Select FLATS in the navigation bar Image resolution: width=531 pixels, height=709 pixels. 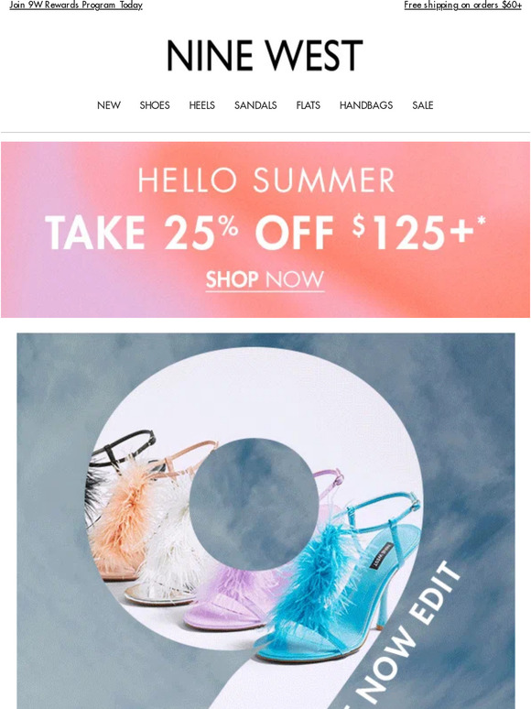(x=309, y=105)
